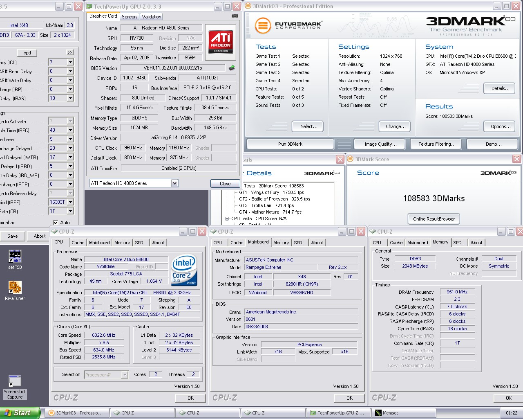
Task: Click the 3DMark Score window title icon
Action: (x=351, y=159)
